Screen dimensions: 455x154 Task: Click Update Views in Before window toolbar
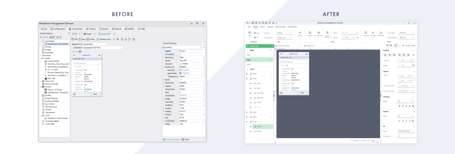[104, 39]
